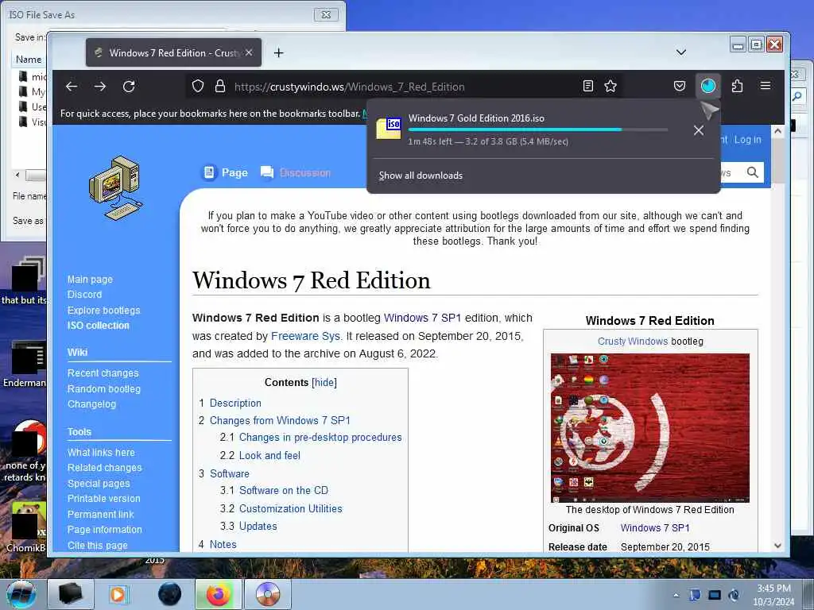Click the URL address bar
This screenshot has height=610, width=814.
(x=405, y=87)
